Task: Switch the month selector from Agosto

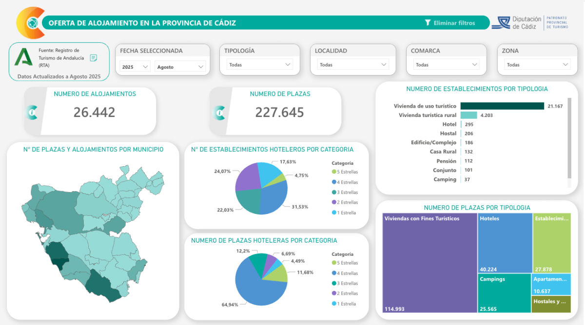Action: (x=181, y=67)
